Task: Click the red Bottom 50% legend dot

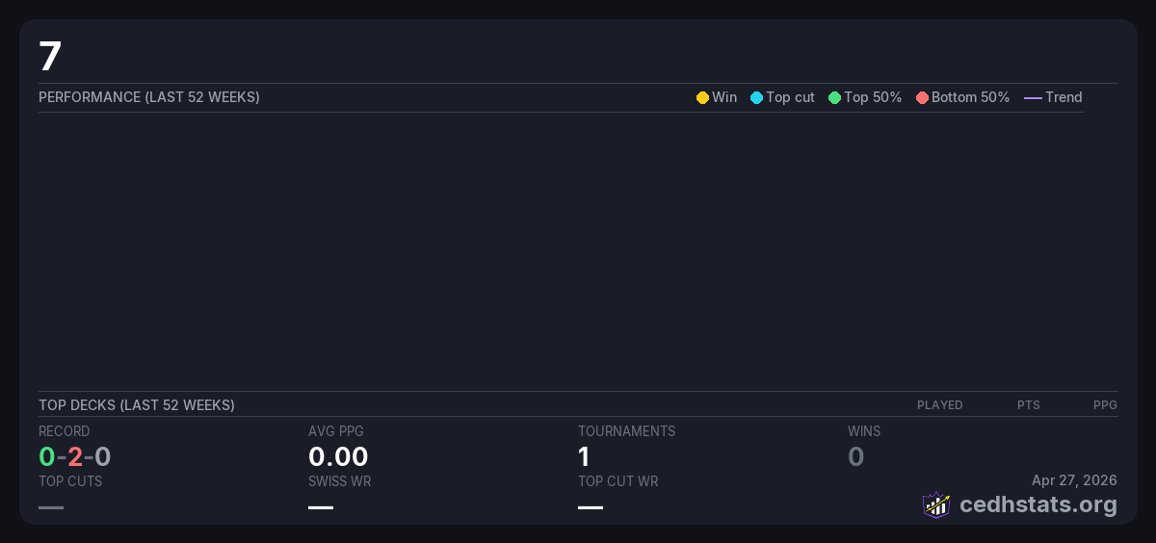Action: point(922,98)
